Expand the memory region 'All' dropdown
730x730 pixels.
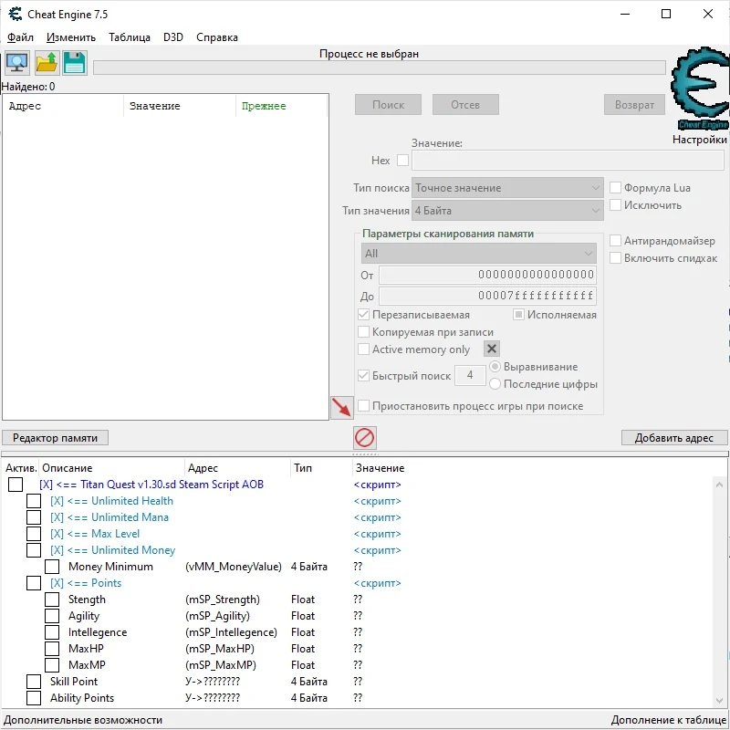pyautogui.click(x=478, y=254)
